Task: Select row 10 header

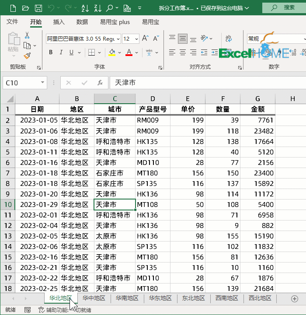Action: click(7, 204)
